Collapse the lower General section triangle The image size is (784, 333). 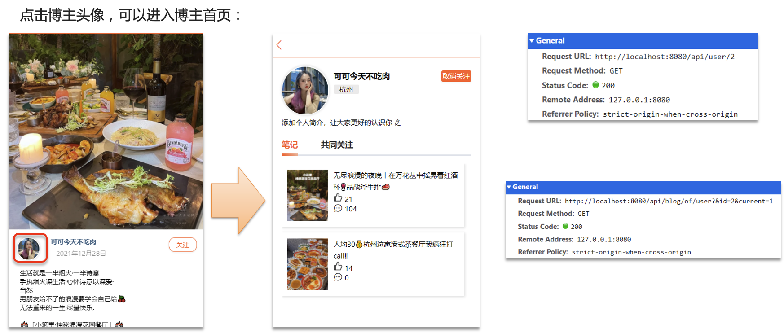point(509,187)
